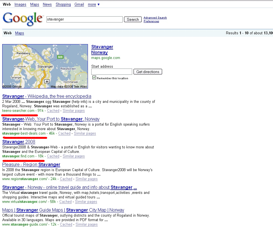Open Similar pages for regionstavanger.com result
The width and height of the screenshot is (273, 229).
pos(87,179)
